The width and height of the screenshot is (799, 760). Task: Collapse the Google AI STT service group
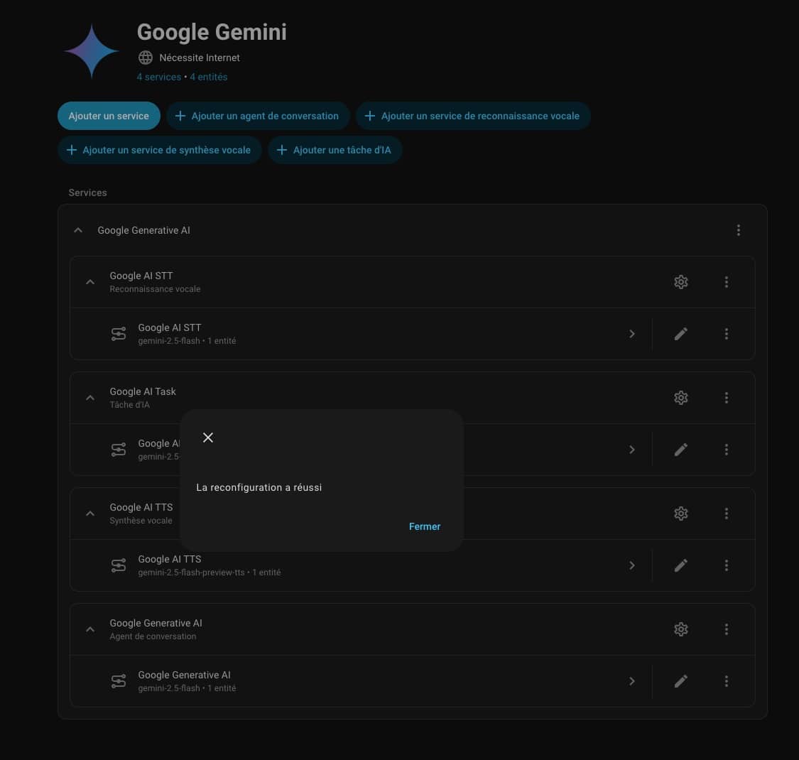click(x=90, y=282)
